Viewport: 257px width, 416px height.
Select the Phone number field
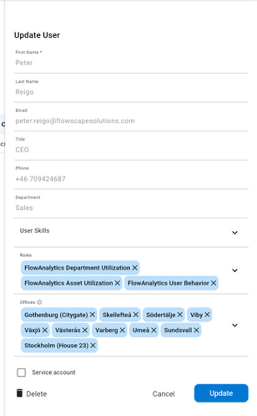pos(131,177)
